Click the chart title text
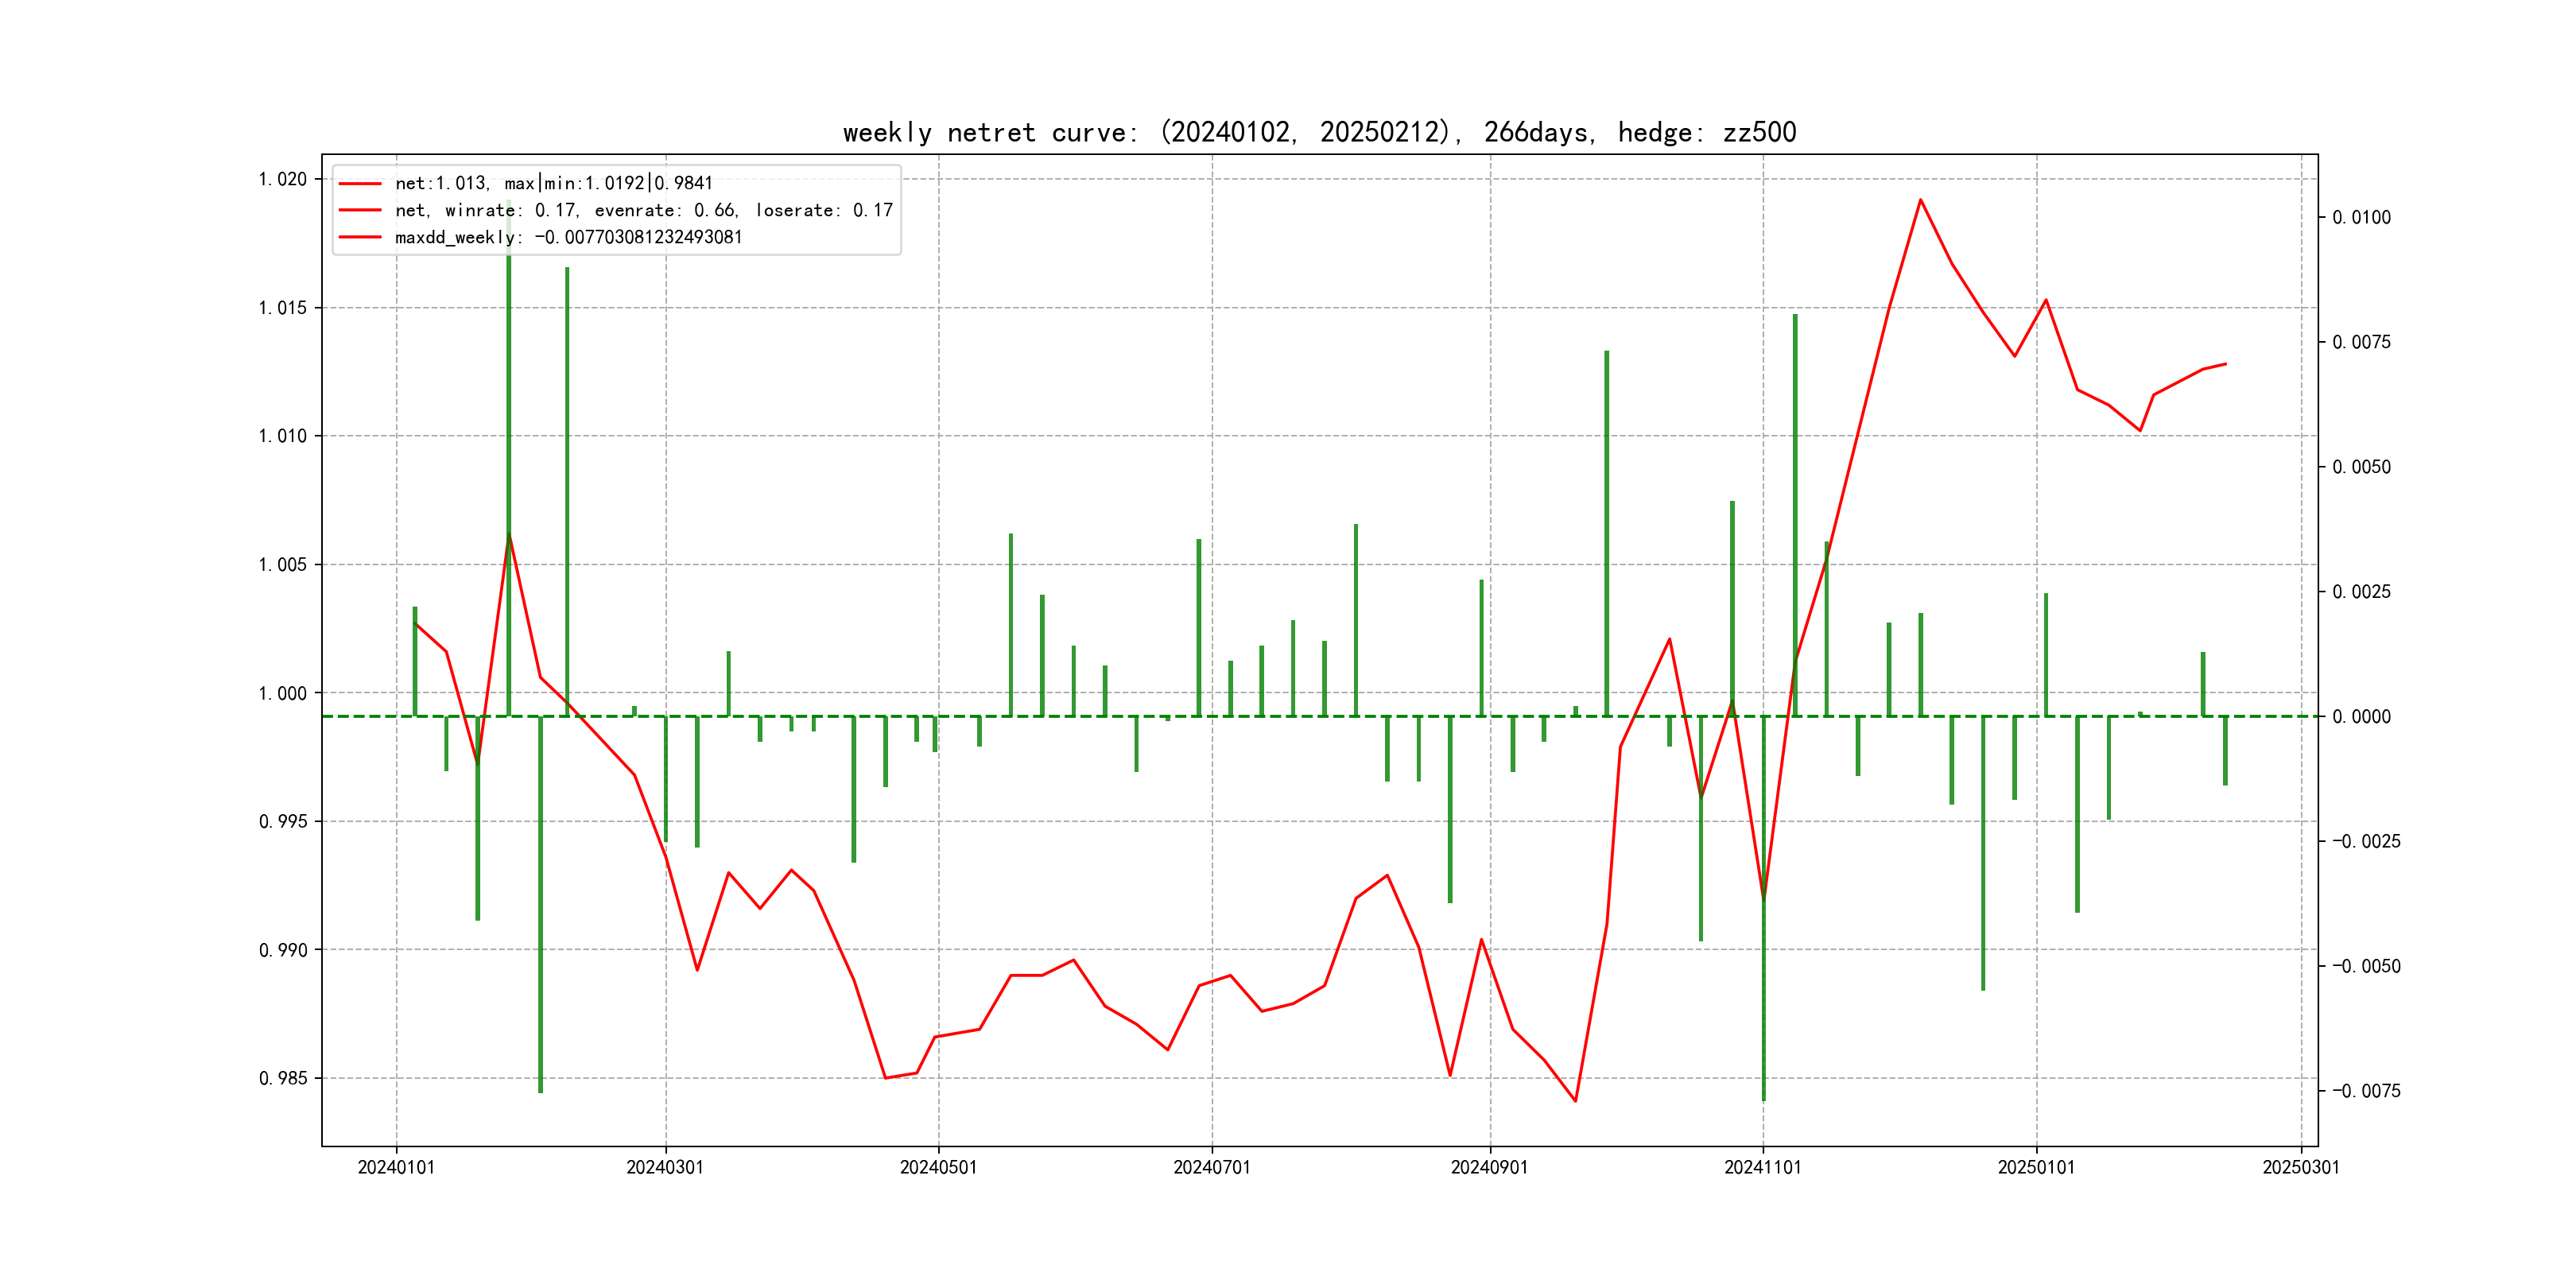2576x1288 pixels. pos(1319,132)
